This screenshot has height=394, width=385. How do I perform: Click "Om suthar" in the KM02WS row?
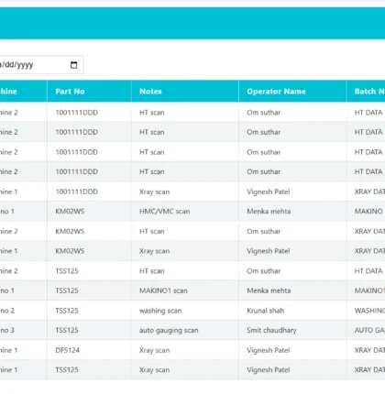coord(264,231)
